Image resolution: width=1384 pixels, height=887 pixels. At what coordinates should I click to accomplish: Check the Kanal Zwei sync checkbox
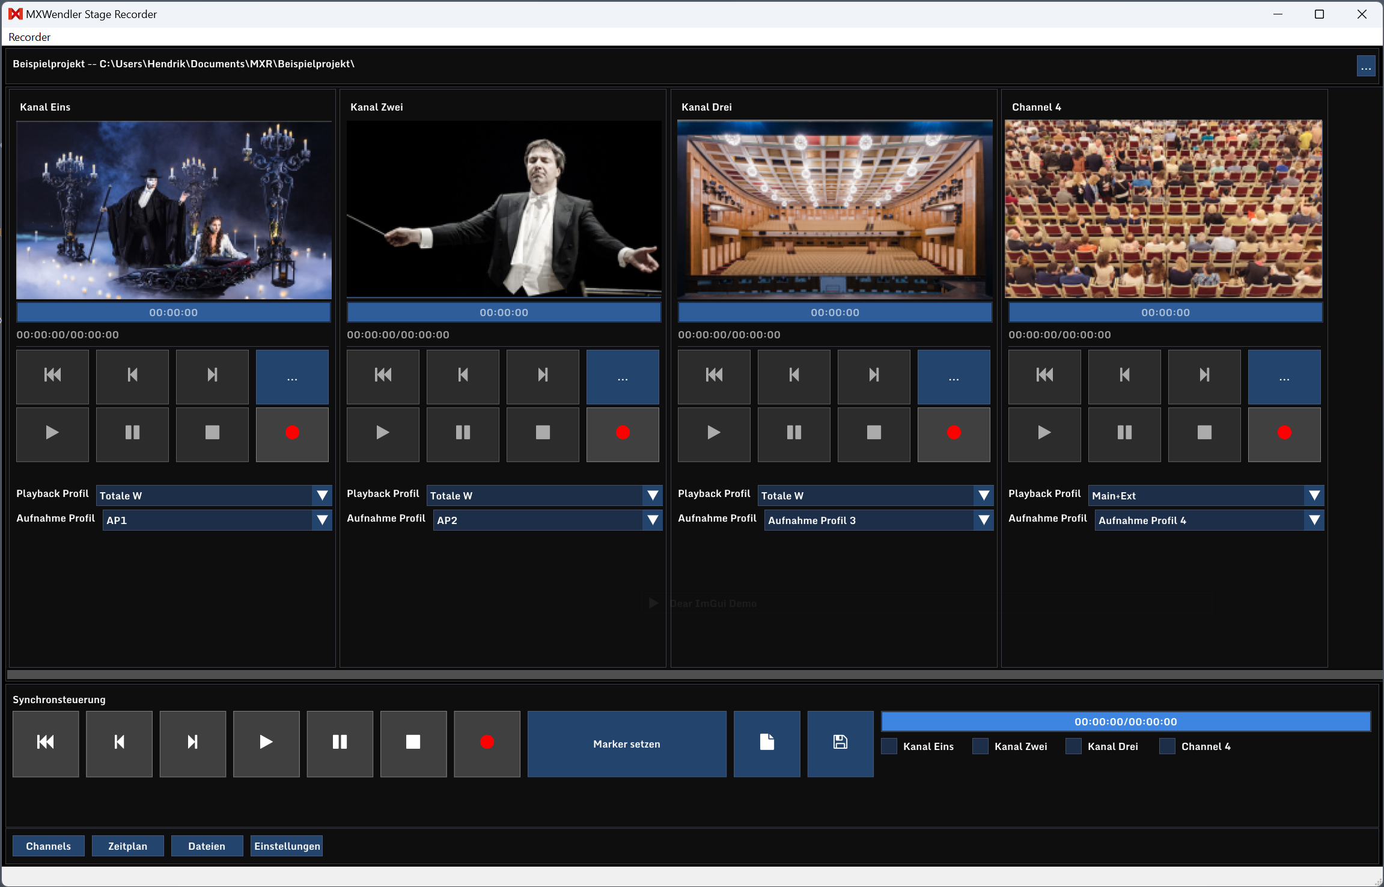tap(981, 746)
